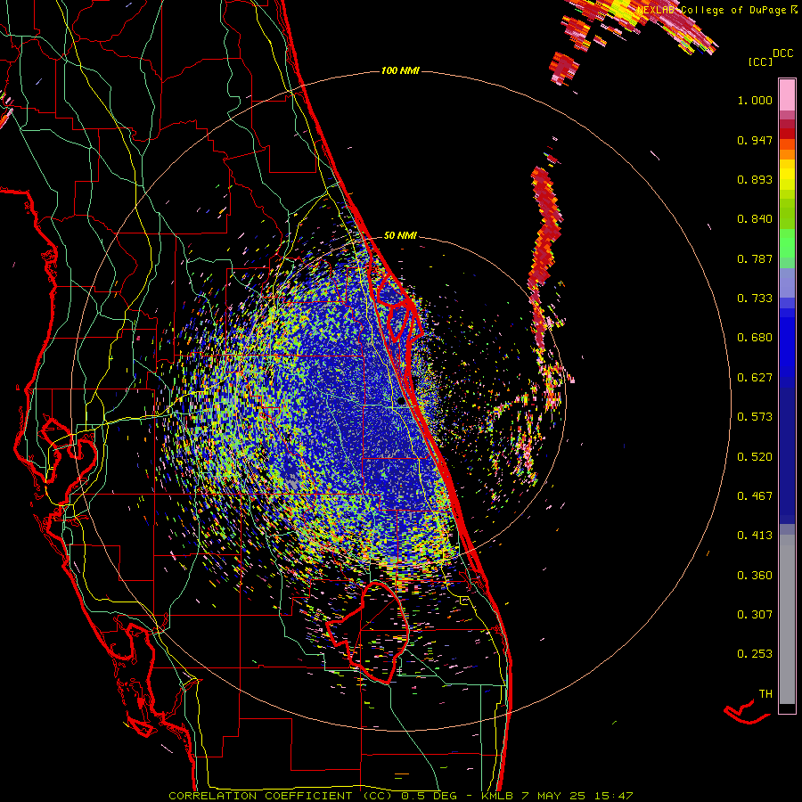The height and width of the screenshot is (802, 802).
Task: Click the 0.680 scale value
Action: pos(755,338)
